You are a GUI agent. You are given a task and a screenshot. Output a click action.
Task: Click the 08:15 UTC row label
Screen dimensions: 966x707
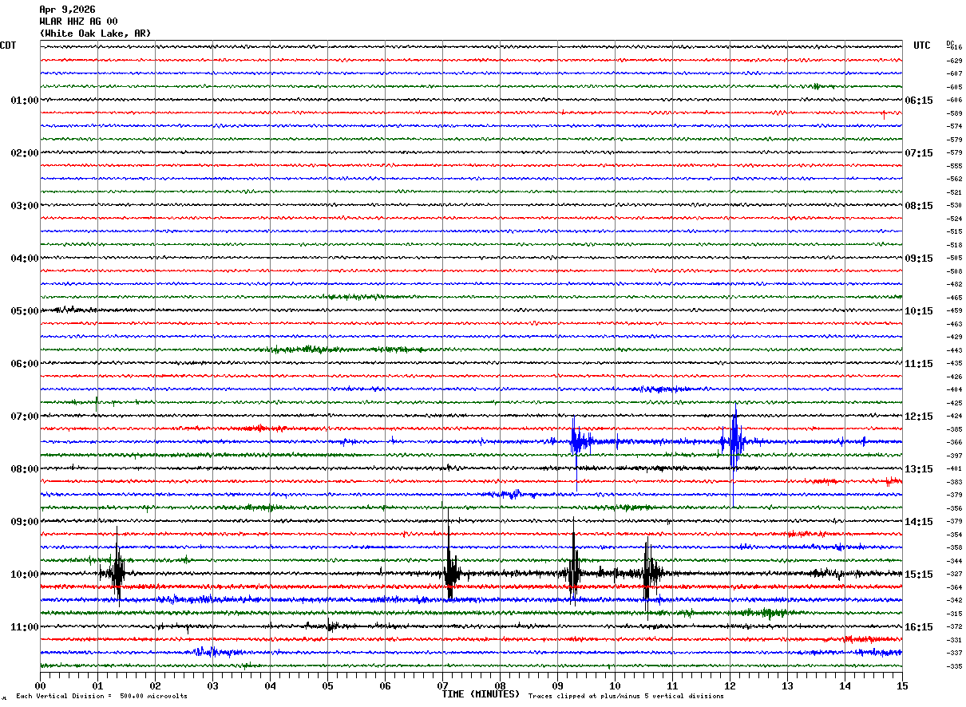[919, 206]
